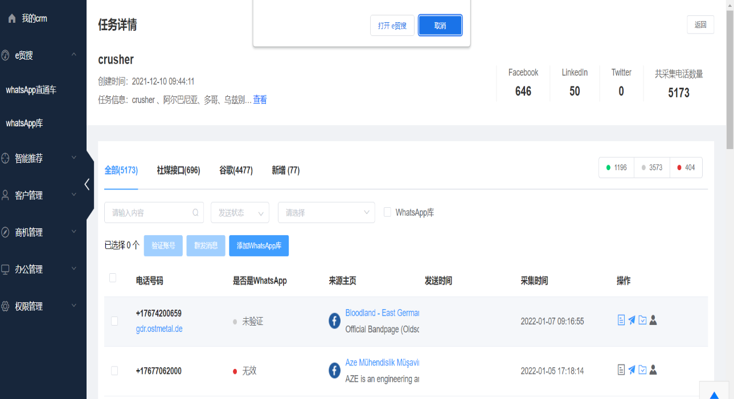Open the gdr.ostmetal.de link
The width and height of the screenshot is (734, 399).
point(159,329)
